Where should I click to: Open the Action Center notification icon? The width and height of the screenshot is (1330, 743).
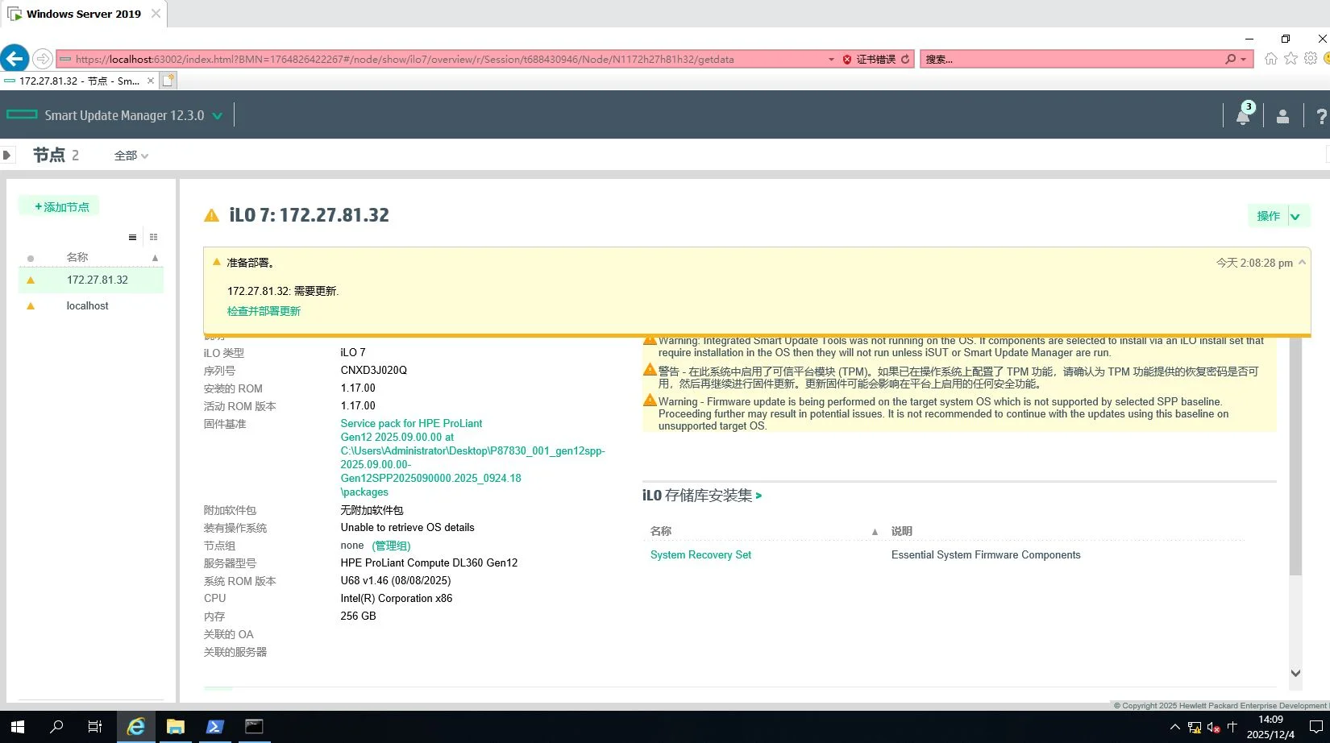click(x=1315, y=727)
